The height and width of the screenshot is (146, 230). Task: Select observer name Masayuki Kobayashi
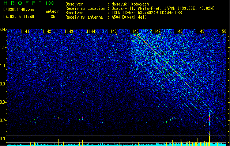(x=131, y=4)
